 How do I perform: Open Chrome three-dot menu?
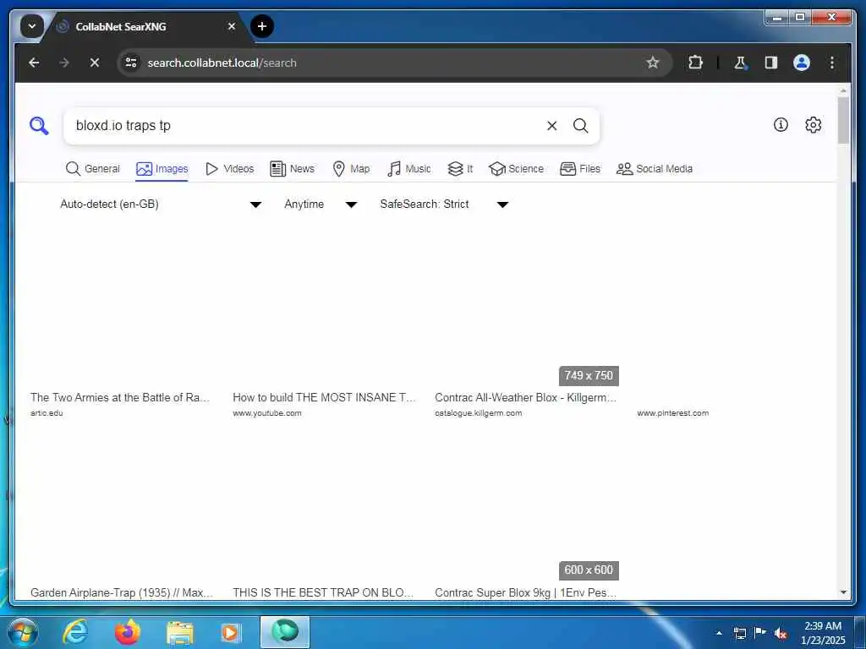(x=831, y=63)
